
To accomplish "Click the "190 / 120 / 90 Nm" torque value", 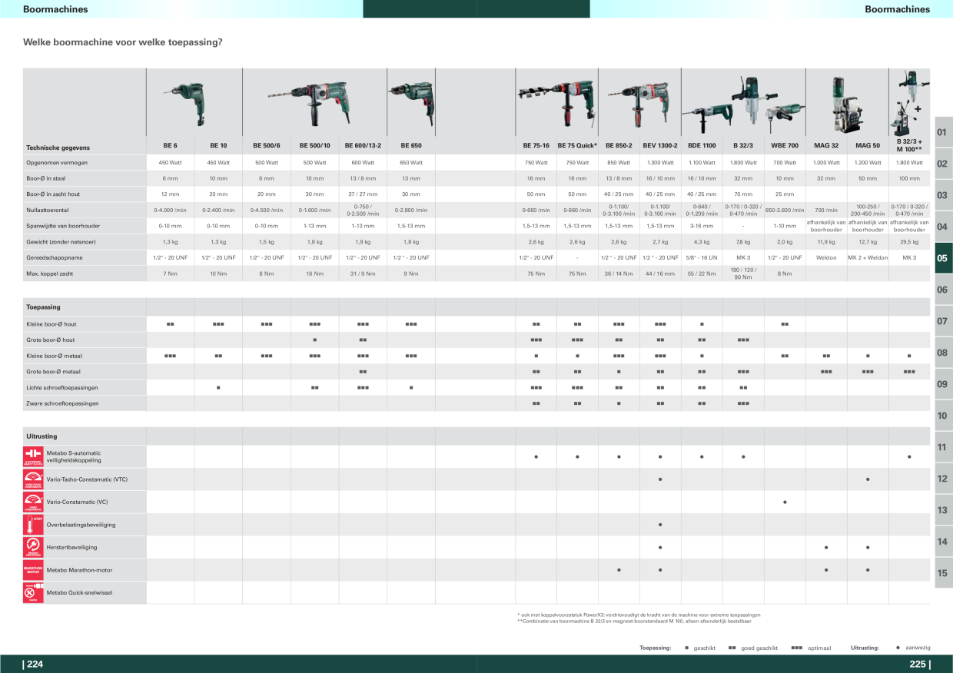I will click(743, 274).
